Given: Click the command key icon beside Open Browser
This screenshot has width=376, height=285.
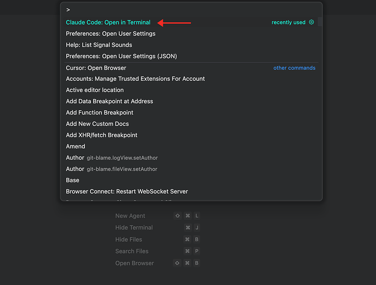Looking at the screenshot, I should click(x=187, y=263).
